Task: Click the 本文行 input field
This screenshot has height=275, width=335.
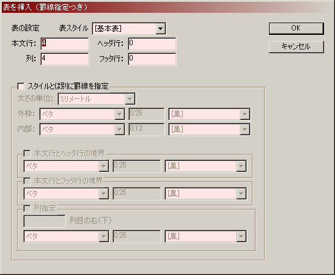Action: point(65,44)
